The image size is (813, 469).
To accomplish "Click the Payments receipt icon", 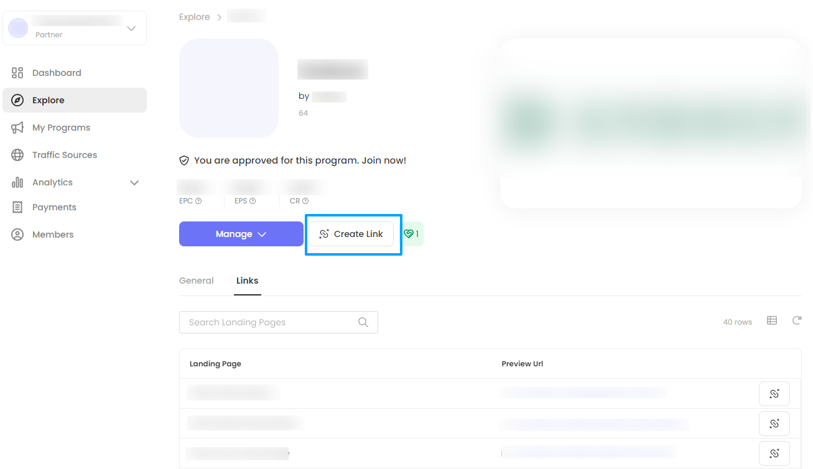I will 17,207.
